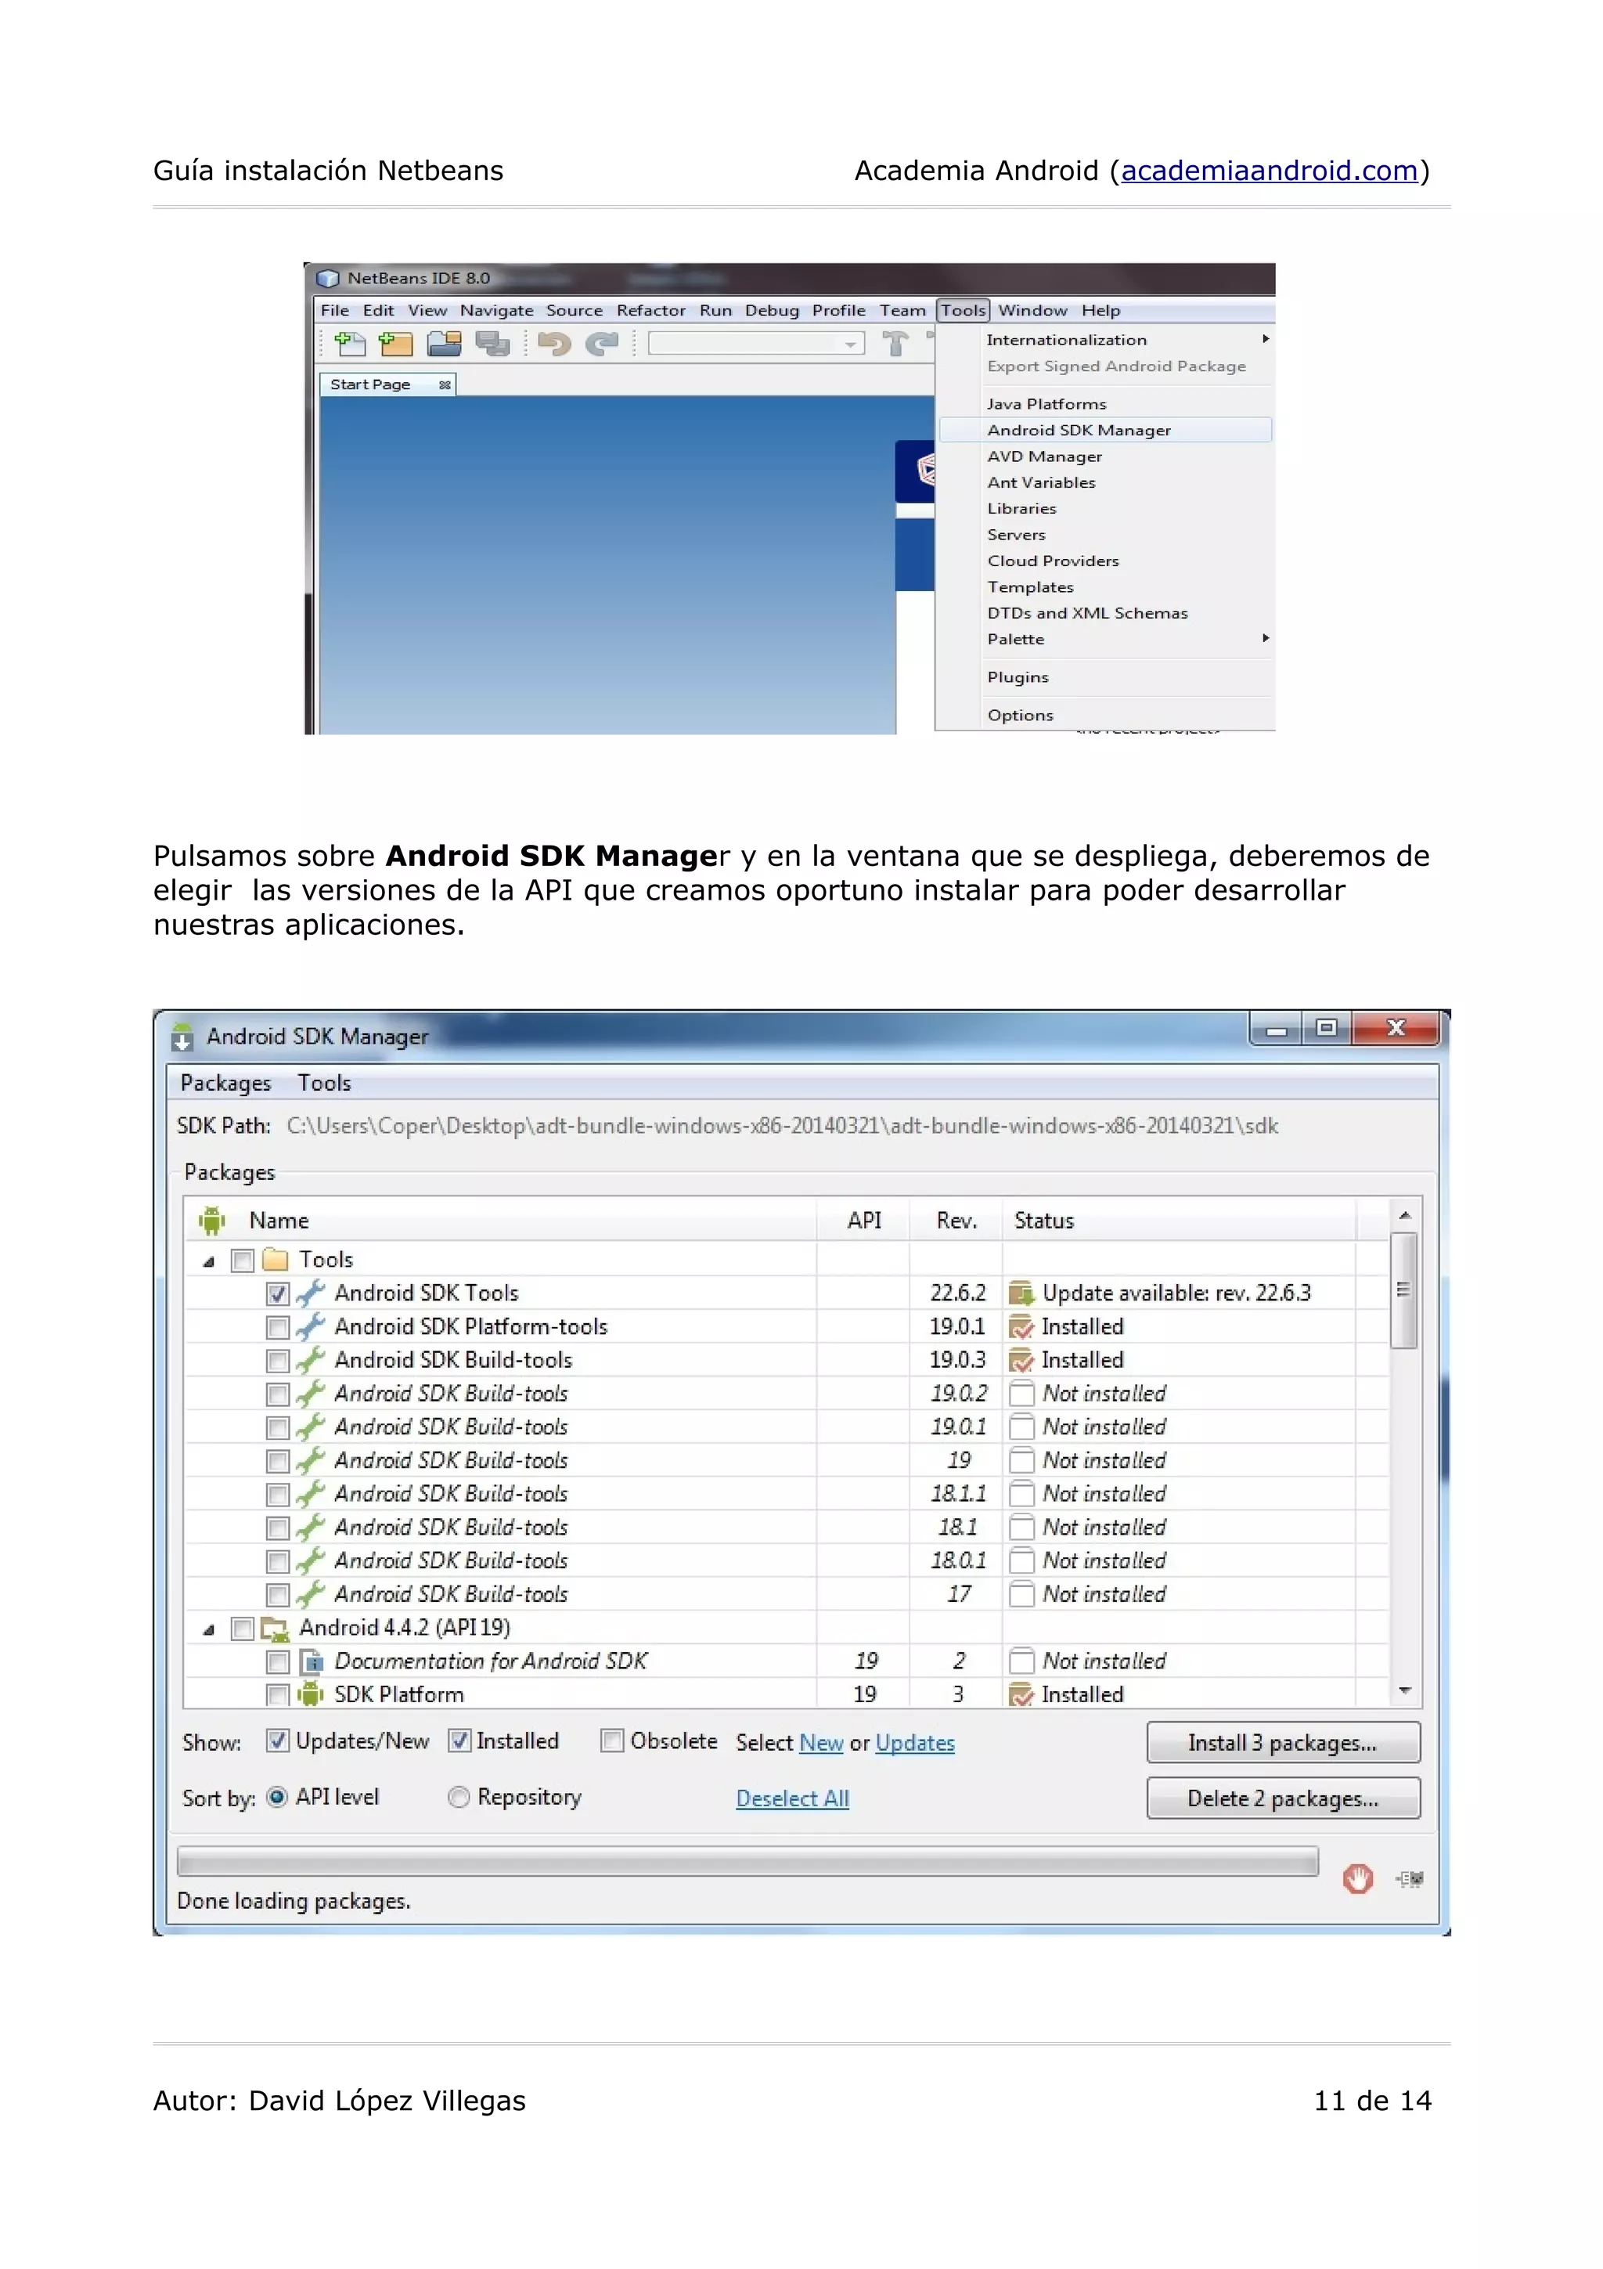
Task: Click the log icon right of stop button
Action: tap(1410, 1878)
